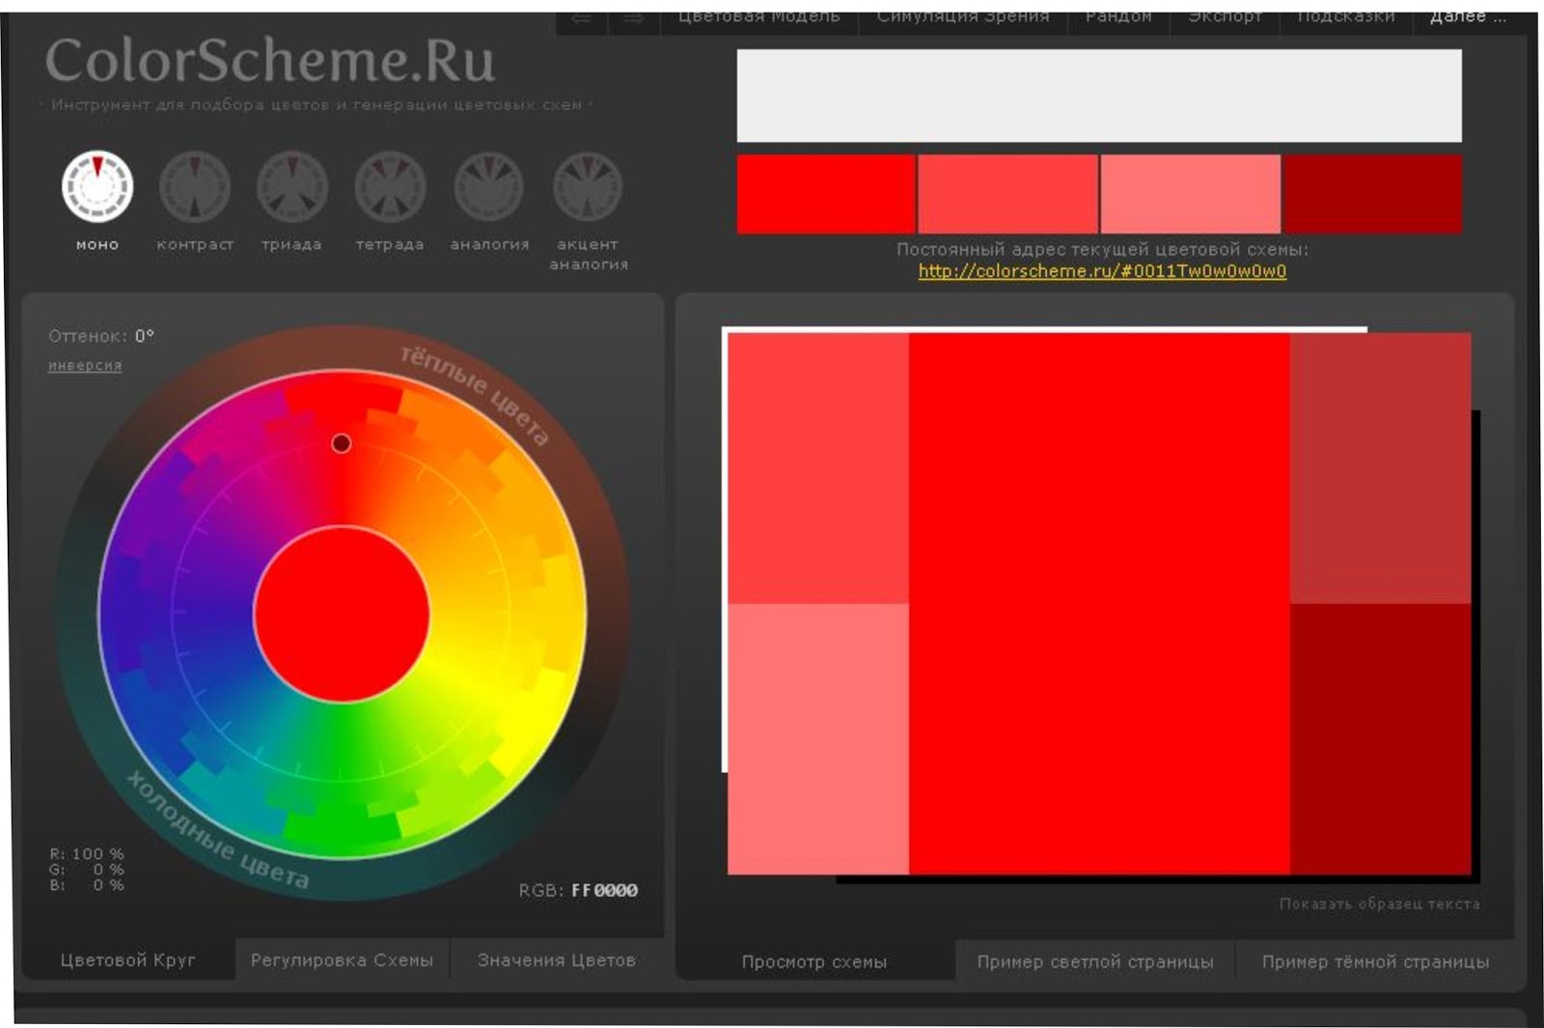
Task: Open the colorscheme.ru permanent scheme link
Action: pyautogui.click(x=1102, y=271)
